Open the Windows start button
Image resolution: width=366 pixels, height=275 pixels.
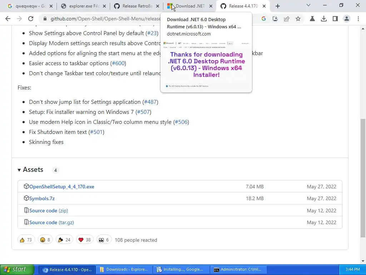tap(17, 270)
